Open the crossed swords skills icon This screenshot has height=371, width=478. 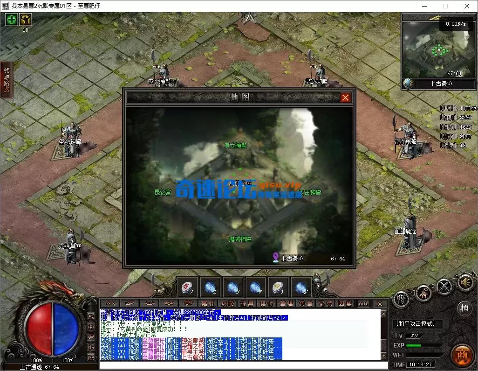(x=444, y=286)
